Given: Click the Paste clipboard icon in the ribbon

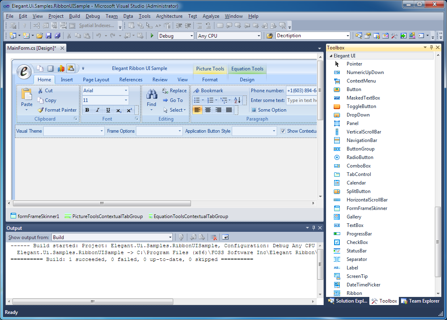Looking at the screenshot, I should click(x=27, y=94).
